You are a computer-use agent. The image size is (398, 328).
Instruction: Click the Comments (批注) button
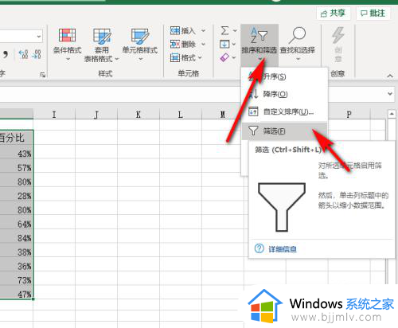tap(373, 14)
